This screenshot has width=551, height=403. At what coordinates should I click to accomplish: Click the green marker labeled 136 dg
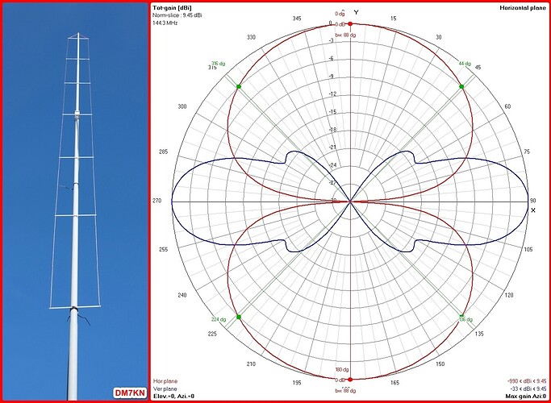tap(461, 316)
